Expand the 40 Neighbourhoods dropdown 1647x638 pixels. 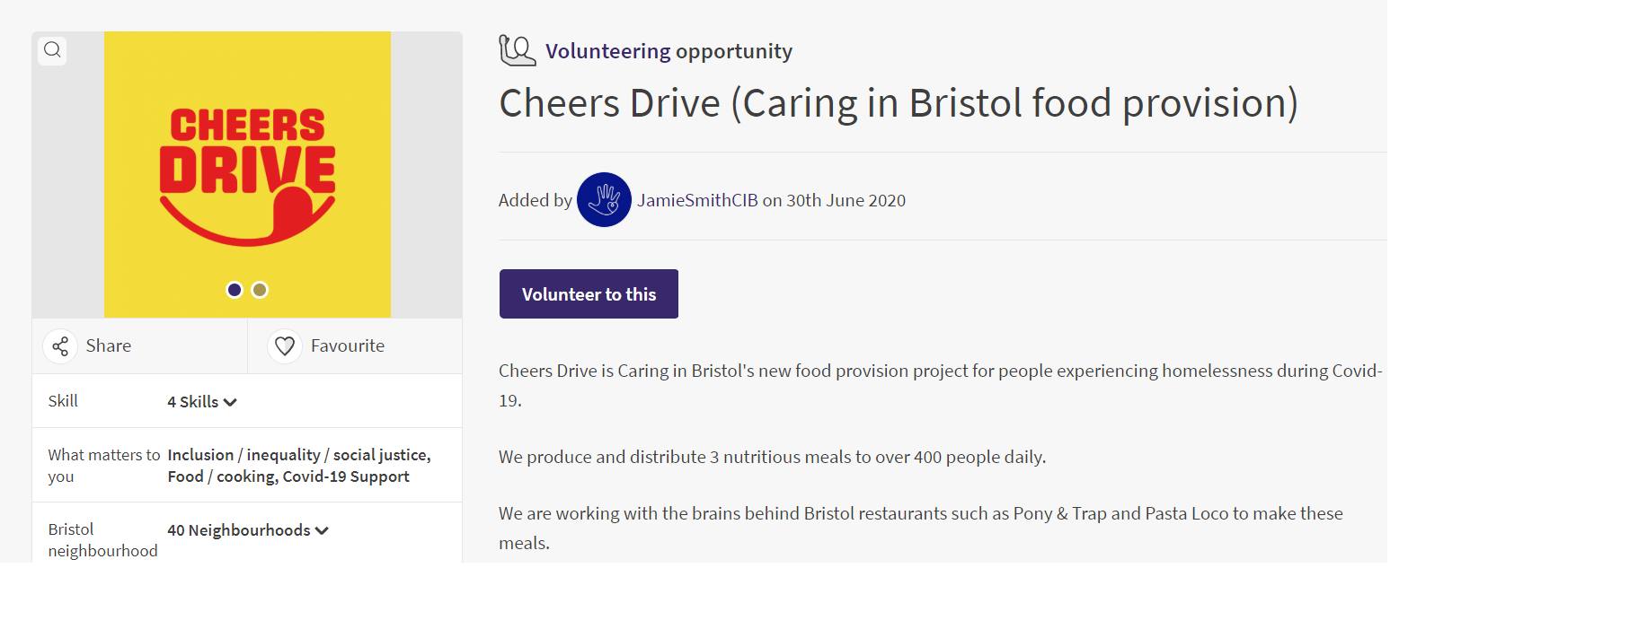tap(248, 530)
